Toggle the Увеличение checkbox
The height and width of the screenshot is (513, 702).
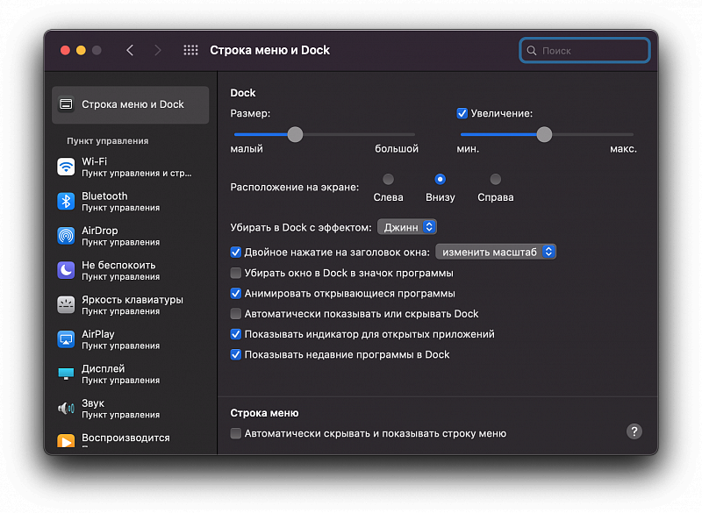(x=462, y=113)
